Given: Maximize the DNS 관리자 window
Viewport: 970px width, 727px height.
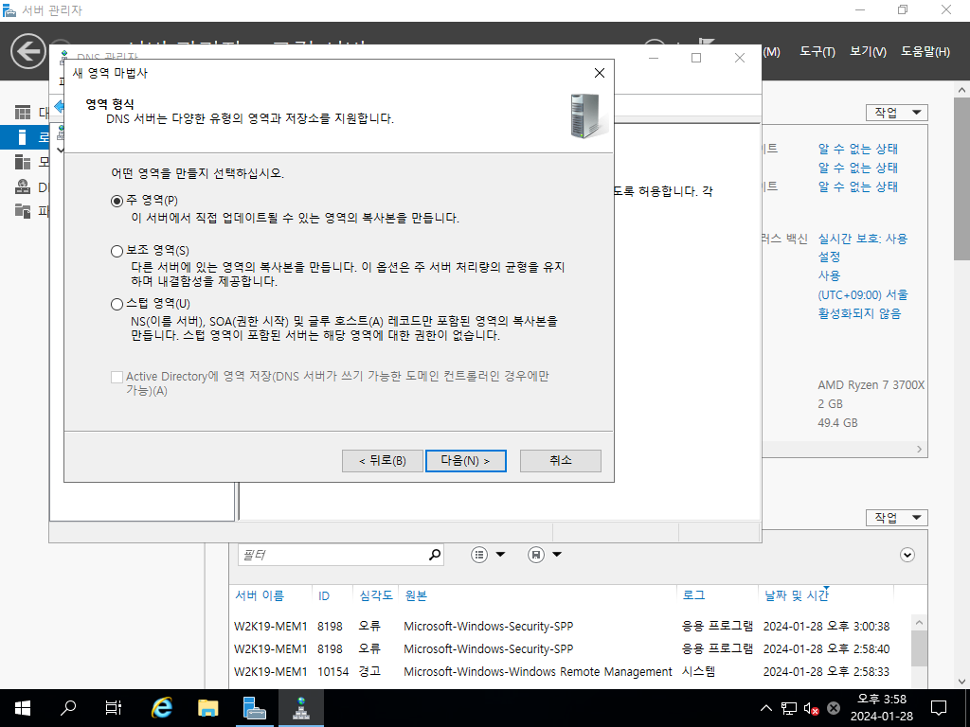Looking at the screenshot, I should point(696,58).
